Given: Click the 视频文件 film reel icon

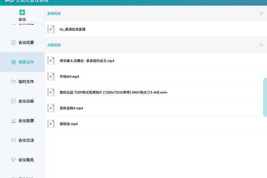Looking at the screenshot, I should pyautogui.click(x=13, y=62).
